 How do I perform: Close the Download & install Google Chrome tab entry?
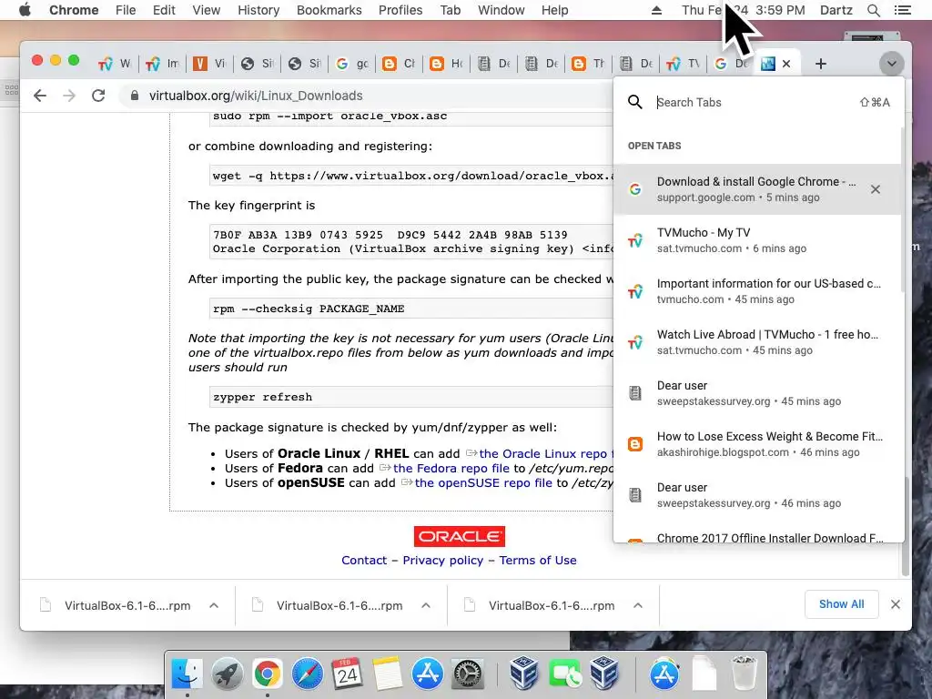pos(876,189)
